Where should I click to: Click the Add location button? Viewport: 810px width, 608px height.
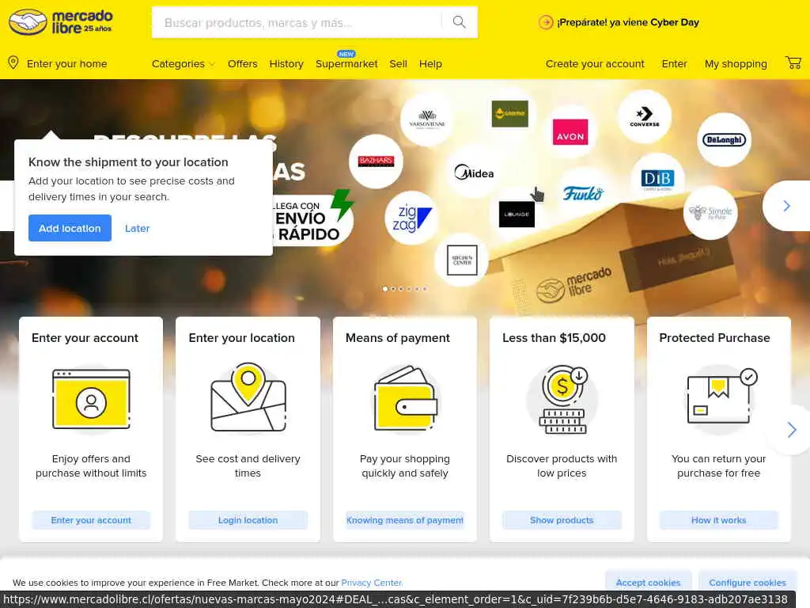coord(70,228)
